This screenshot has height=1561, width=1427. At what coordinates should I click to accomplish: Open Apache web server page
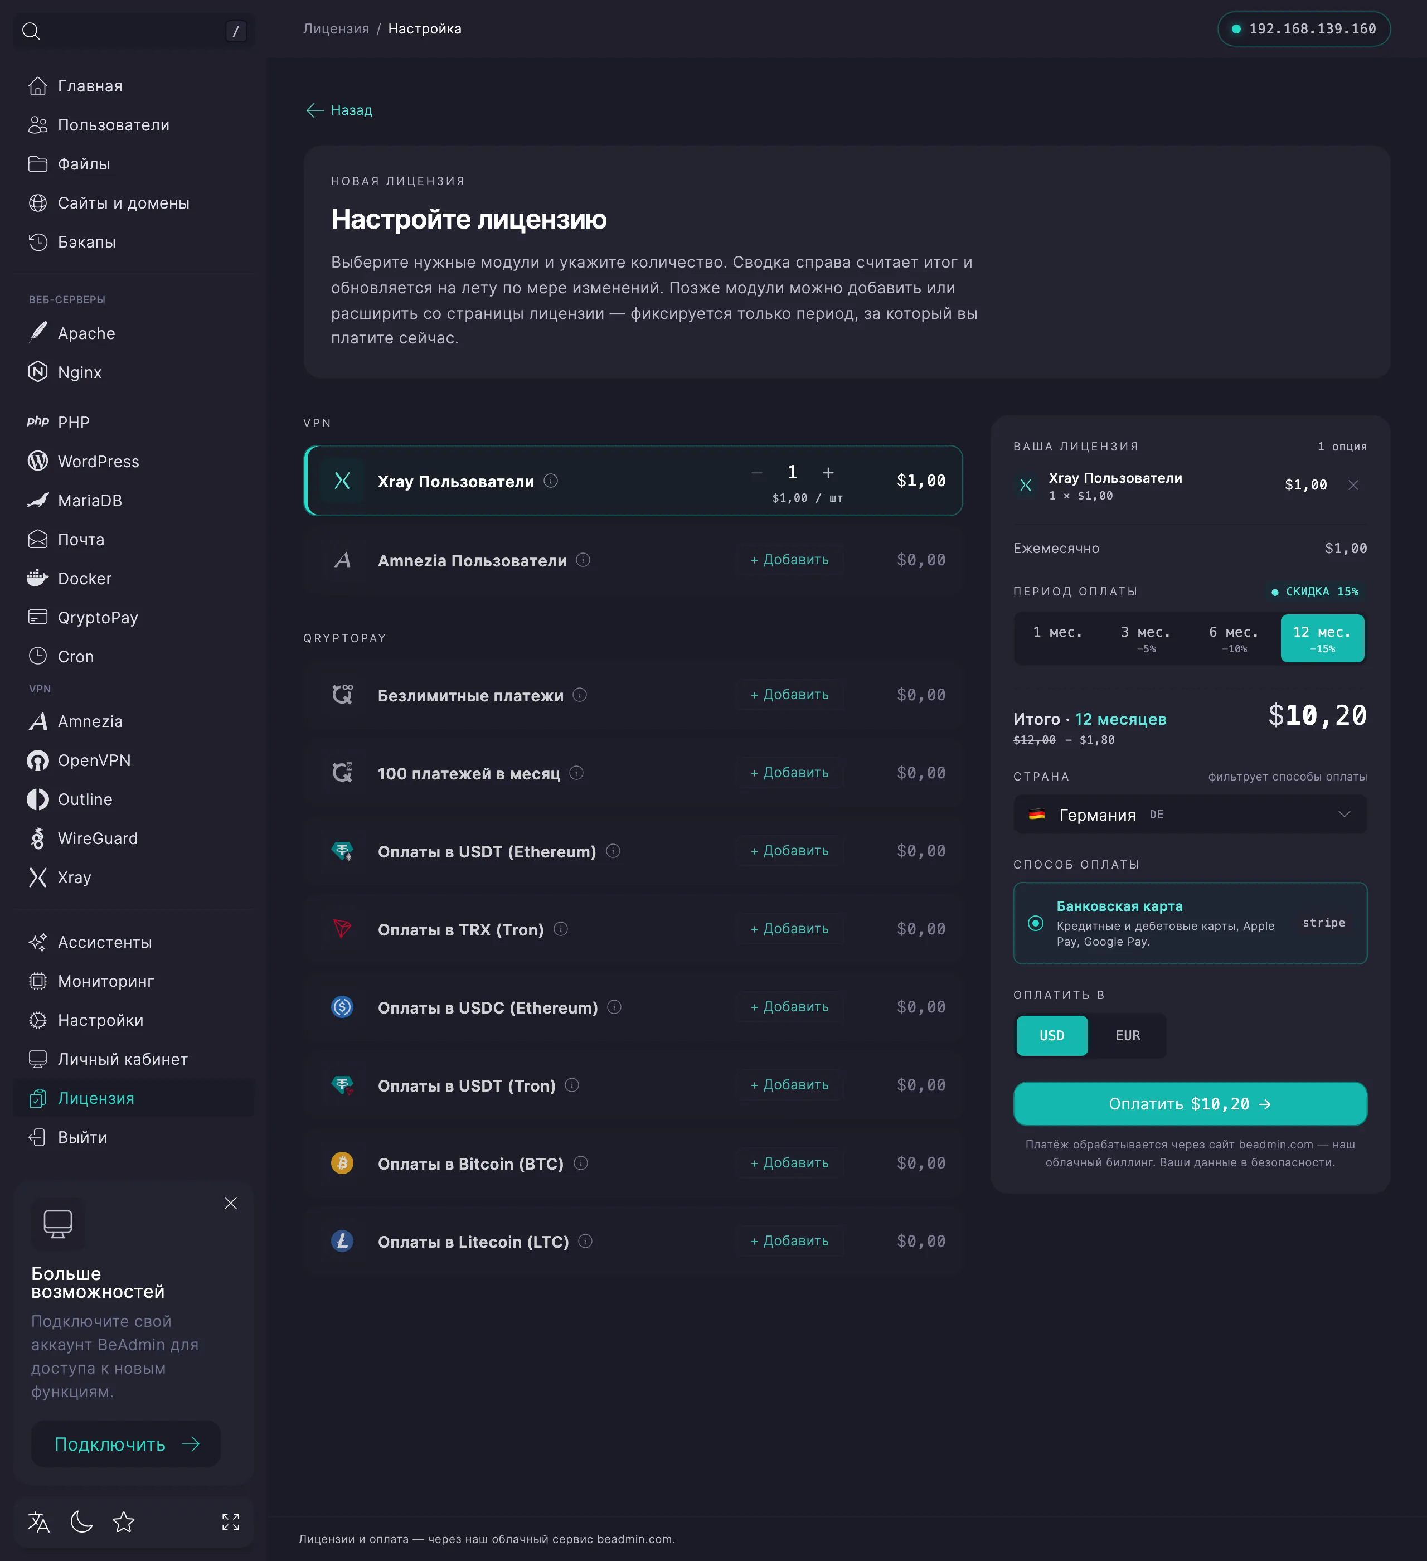(133, 333)
